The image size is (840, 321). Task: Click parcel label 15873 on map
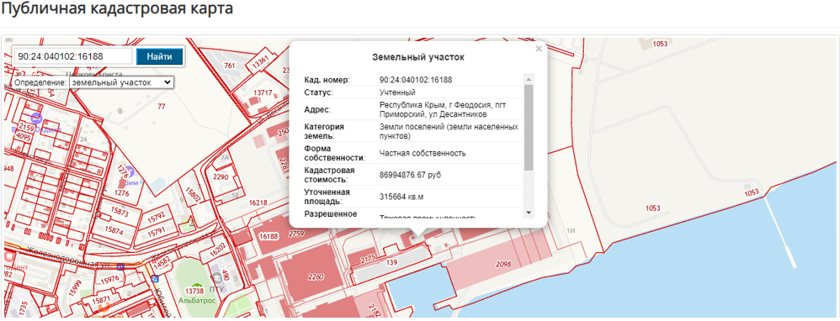[119, 213]
